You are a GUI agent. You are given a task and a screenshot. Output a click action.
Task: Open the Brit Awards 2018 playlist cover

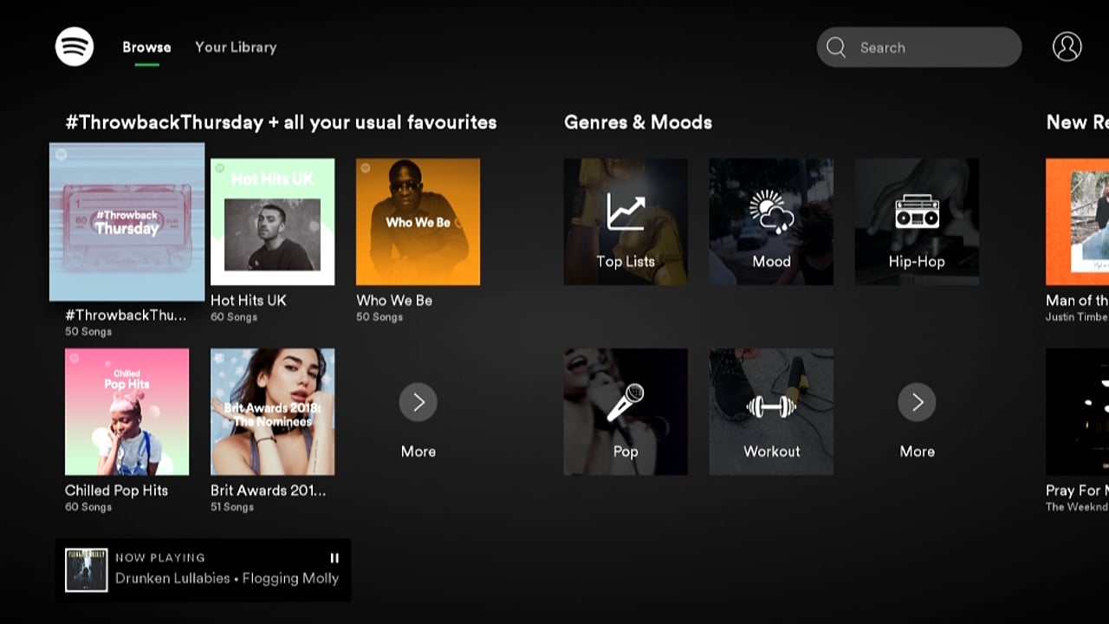click(x=273, y=412)
